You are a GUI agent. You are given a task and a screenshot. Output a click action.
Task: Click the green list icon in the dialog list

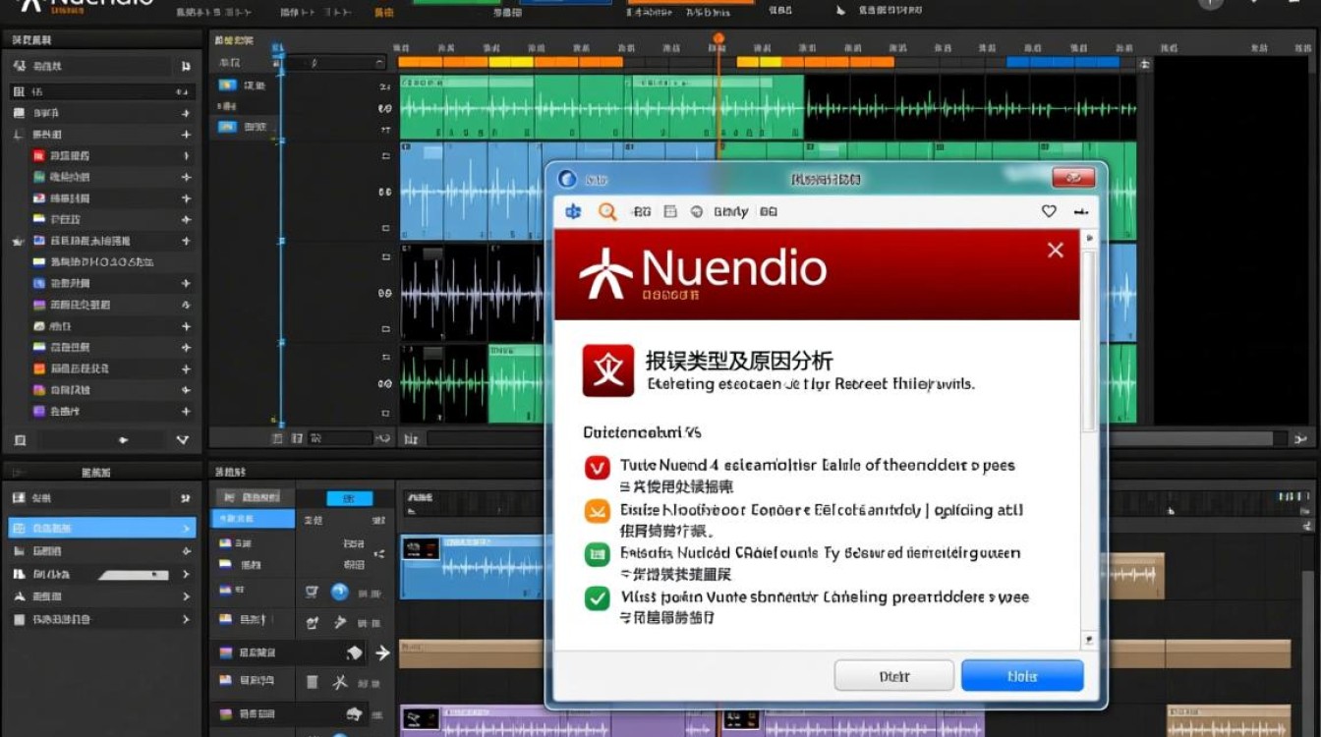[x=597, y=554]
